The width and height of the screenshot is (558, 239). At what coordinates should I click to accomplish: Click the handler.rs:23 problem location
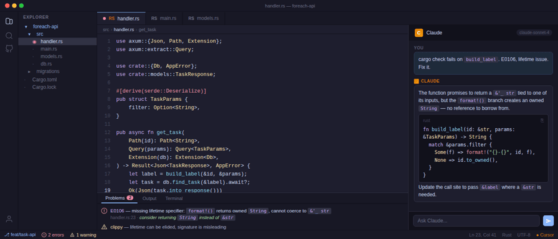(123, 218)
